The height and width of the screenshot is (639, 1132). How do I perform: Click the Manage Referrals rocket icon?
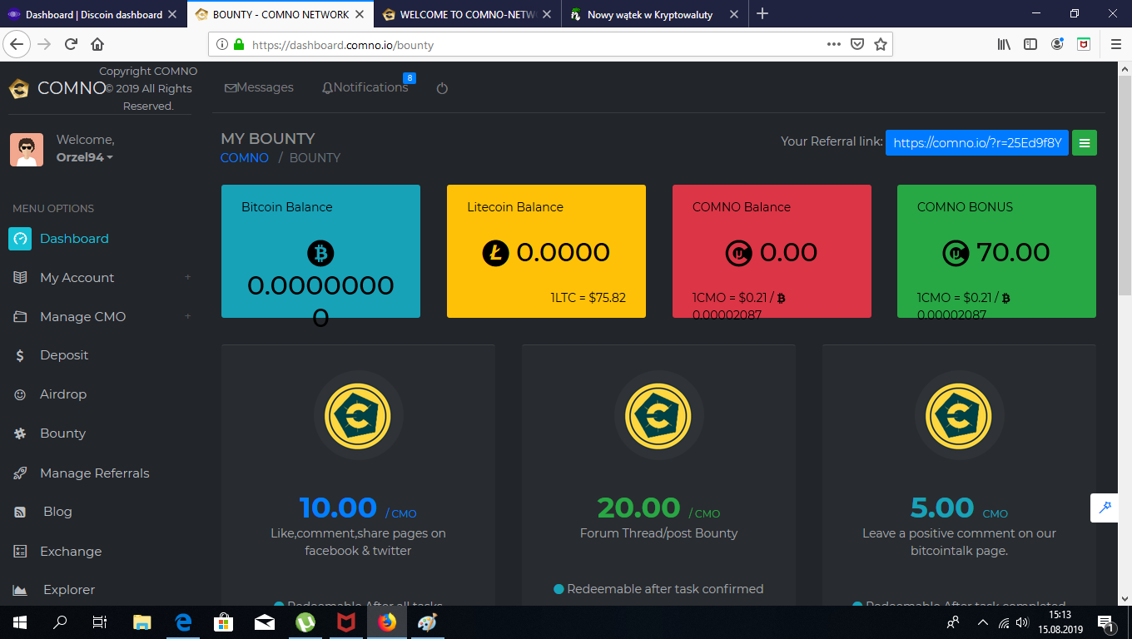click(20, 473)
